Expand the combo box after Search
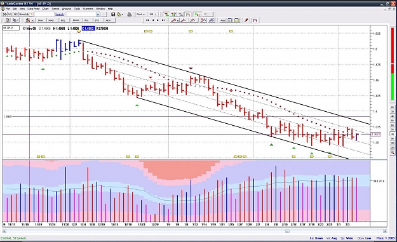This screenshot has width=397, height=242. [x=97, y=15]
